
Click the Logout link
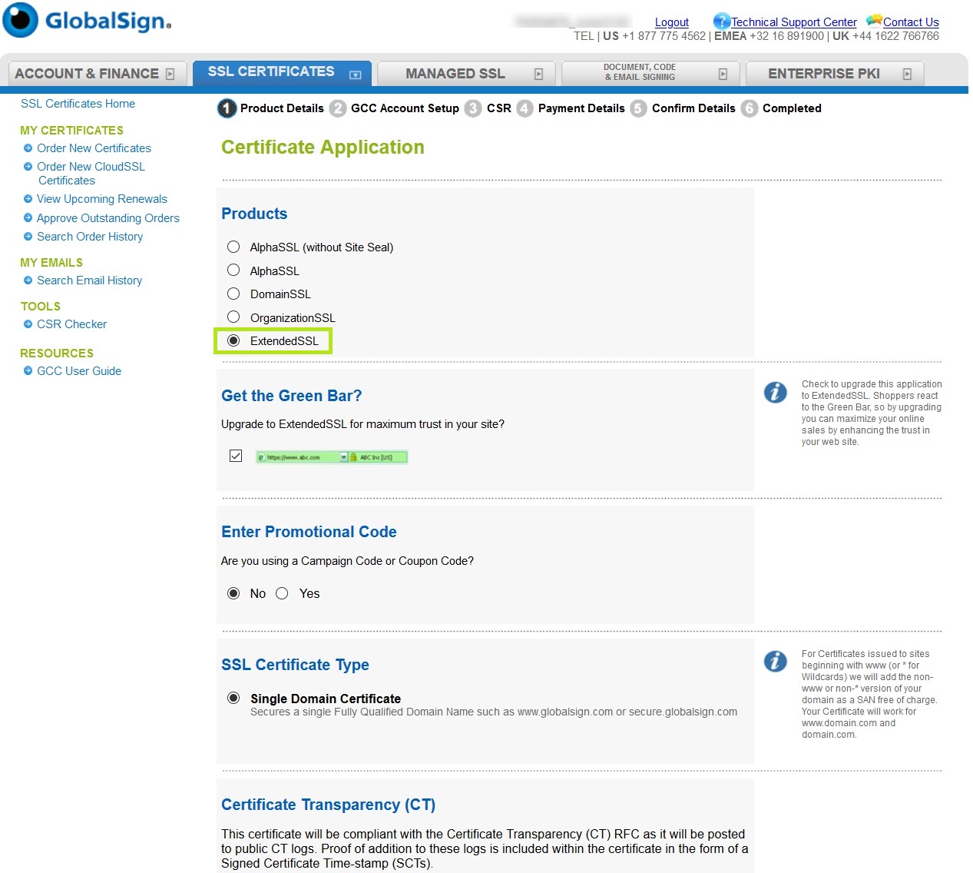point(671,22)
